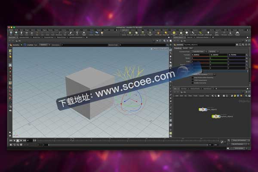Click the Sphere shelf tool icon
258x172 pixels.
click(x=16, y=32)
